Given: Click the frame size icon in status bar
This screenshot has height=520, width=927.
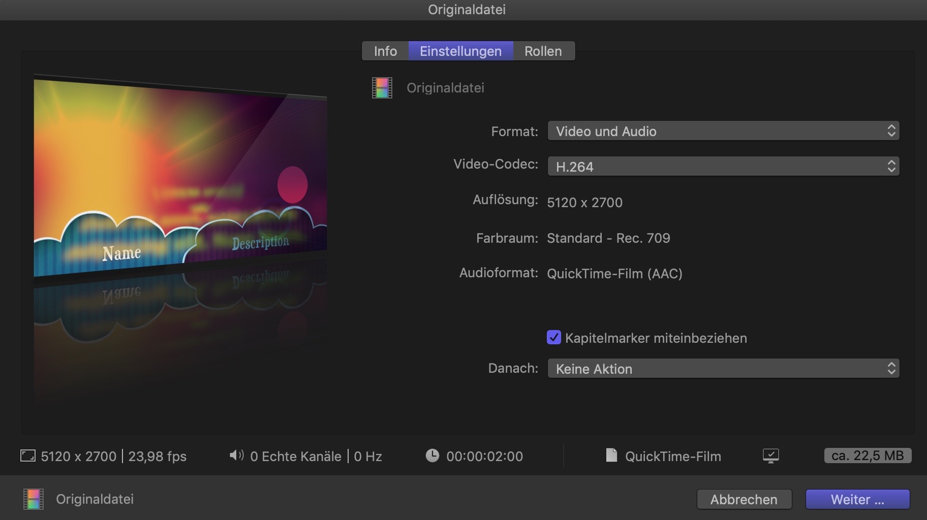Looking at the screenshot, I should [x=28, y=456].
